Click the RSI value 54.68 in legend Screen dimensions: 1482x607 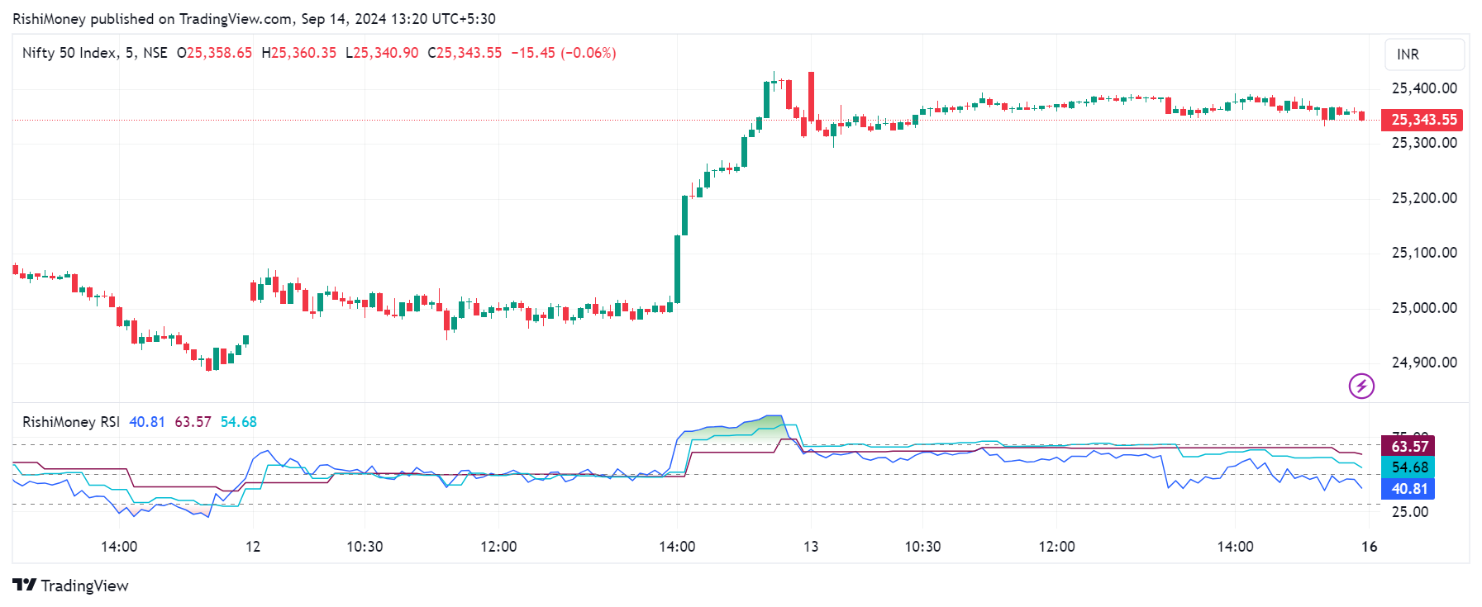click(238, 422)
